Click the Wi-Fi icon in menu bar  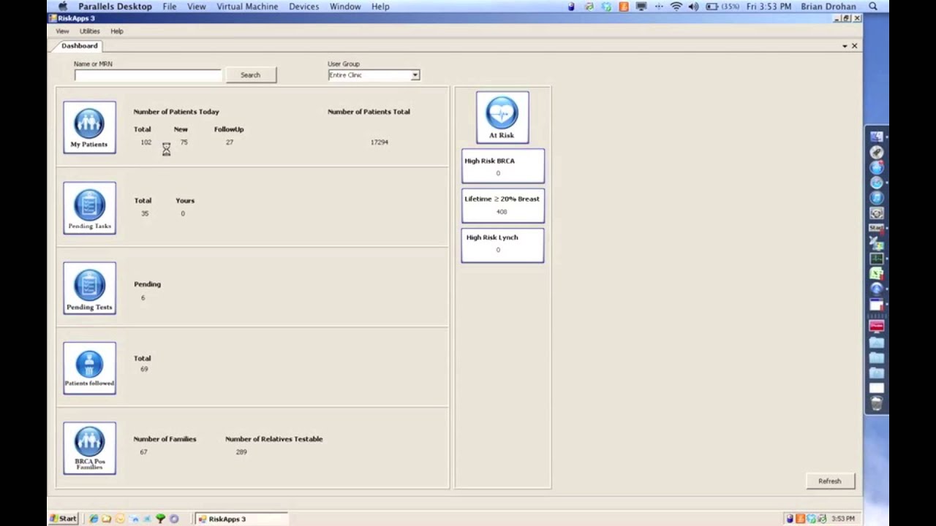tap(676, 7)
